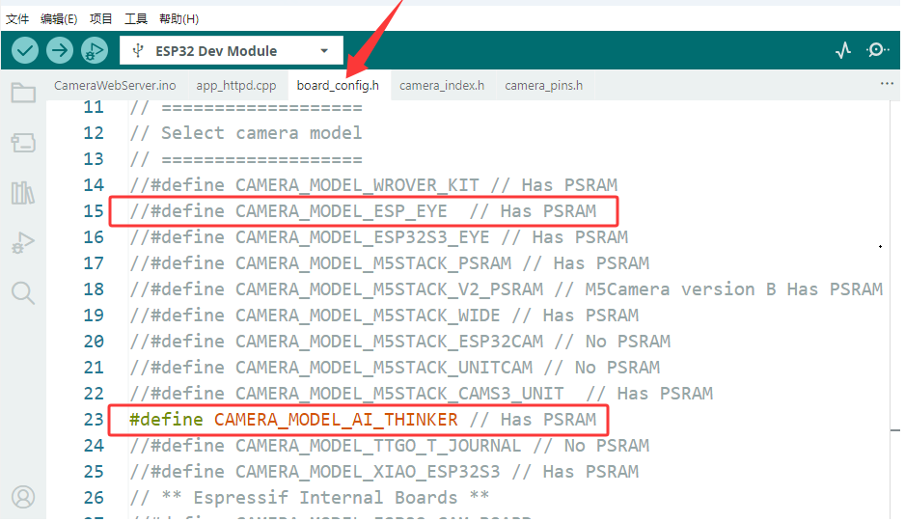
Task: Open the tab overflow three-dots menu
Action: click(x=887, y=84)
